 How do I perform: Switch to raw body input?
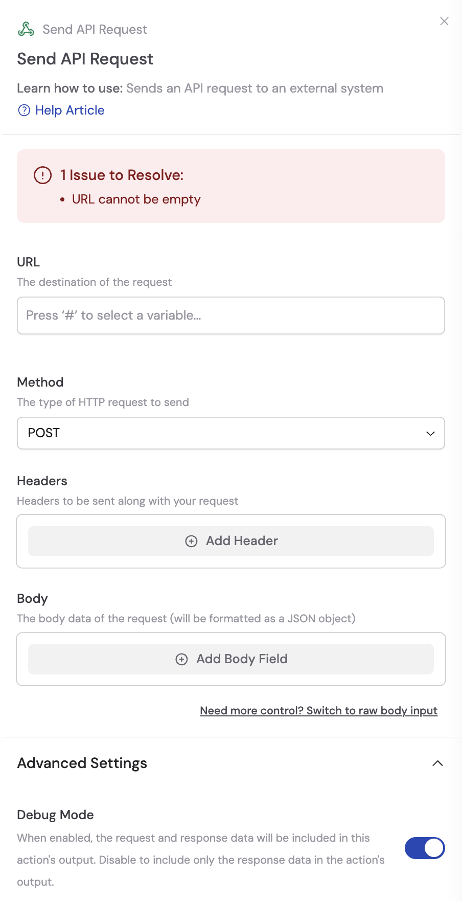coord(318,710)
